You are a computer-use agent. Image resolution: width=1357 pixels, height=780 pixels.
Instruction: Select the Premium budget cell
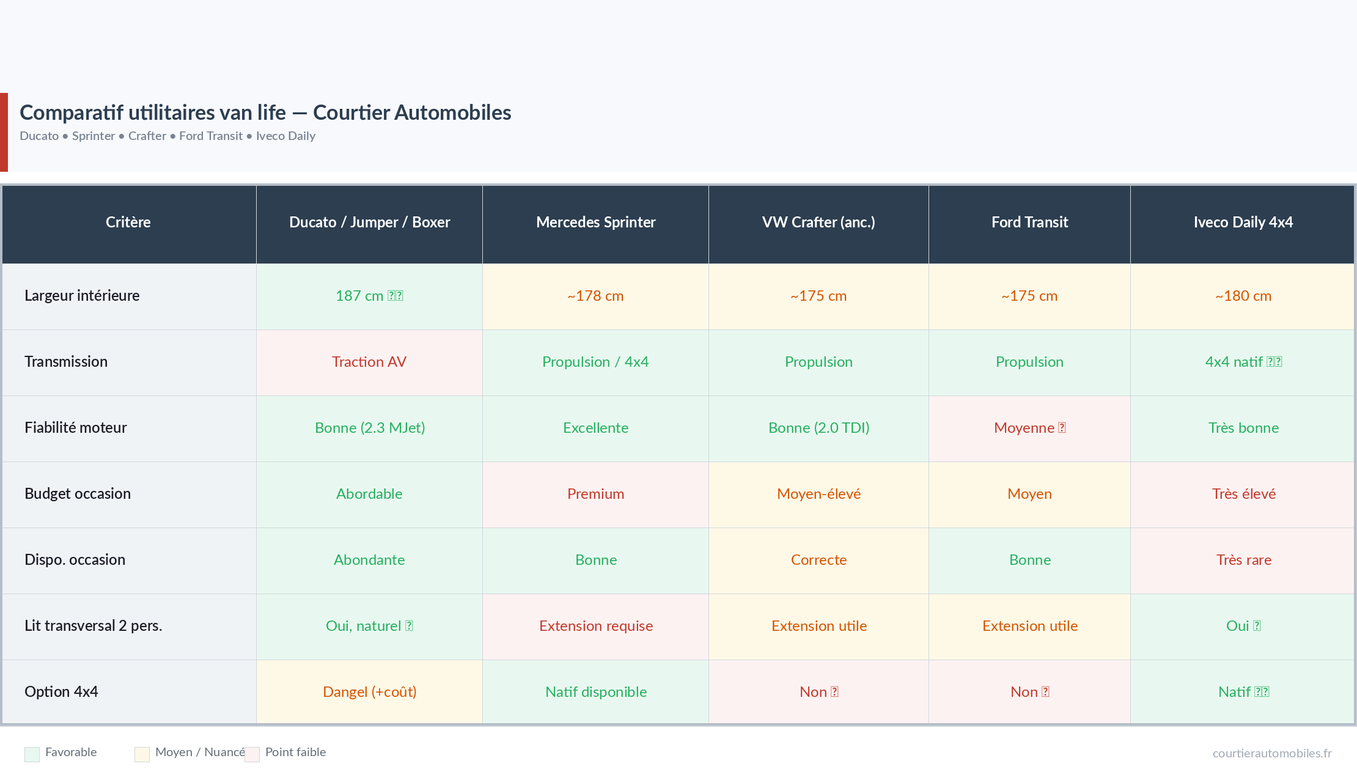tap(595, 494)
